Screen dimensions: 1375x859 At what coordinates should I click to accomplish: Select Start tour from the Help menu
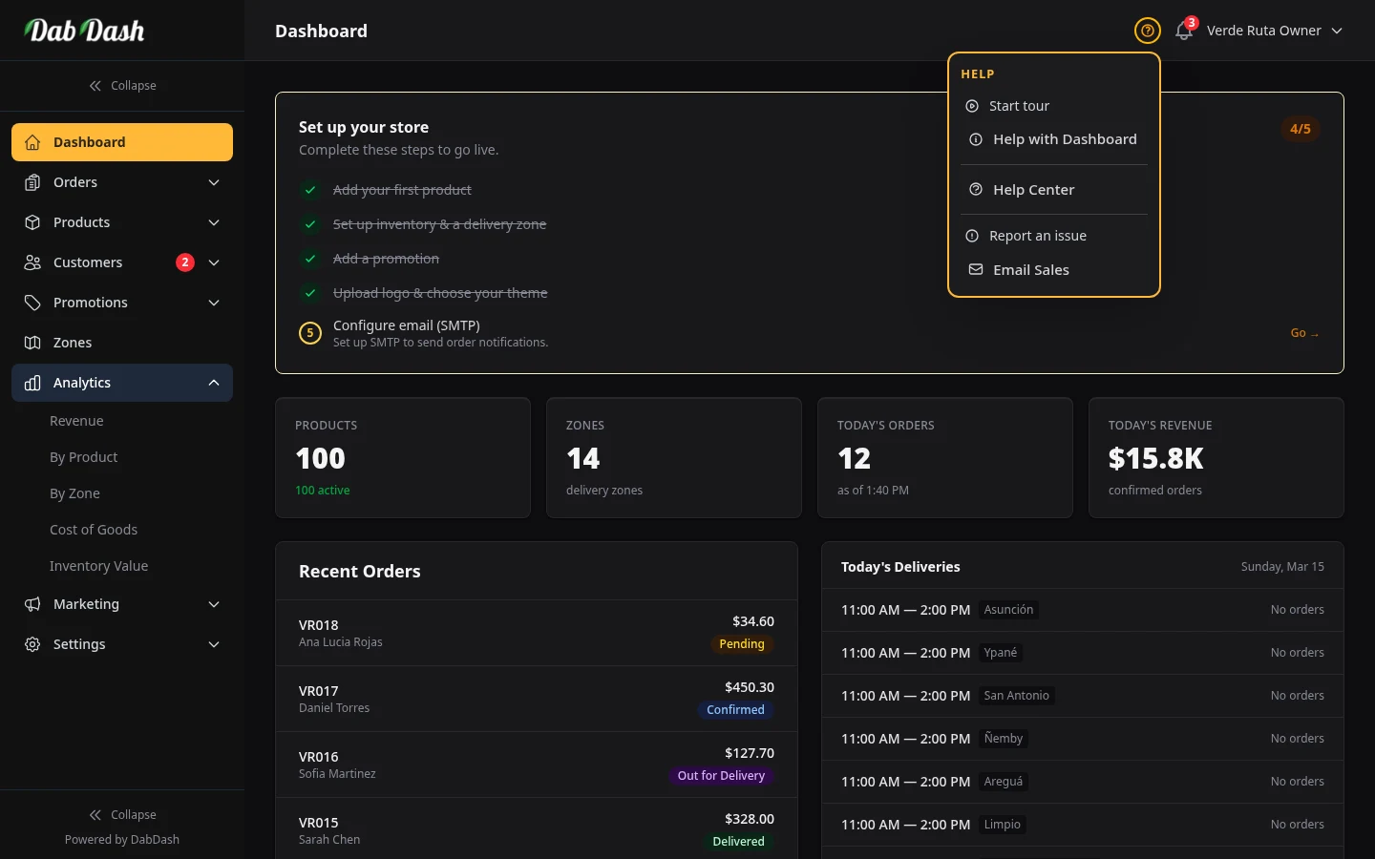1019,106
